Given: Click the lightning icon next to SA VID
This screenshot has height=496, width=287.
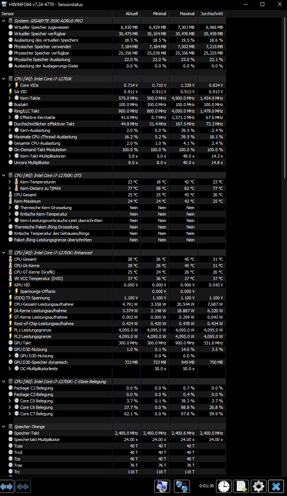Looking at the screenshot, I should (x=11, y=92).
